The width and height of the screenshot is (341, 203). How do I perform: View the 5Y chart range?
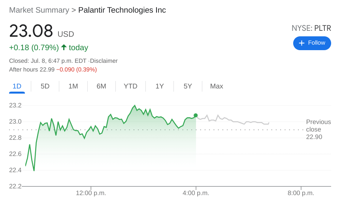(188, 86)
